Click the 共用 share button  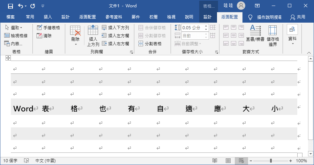pyautogui.click(x=298, y=17)
